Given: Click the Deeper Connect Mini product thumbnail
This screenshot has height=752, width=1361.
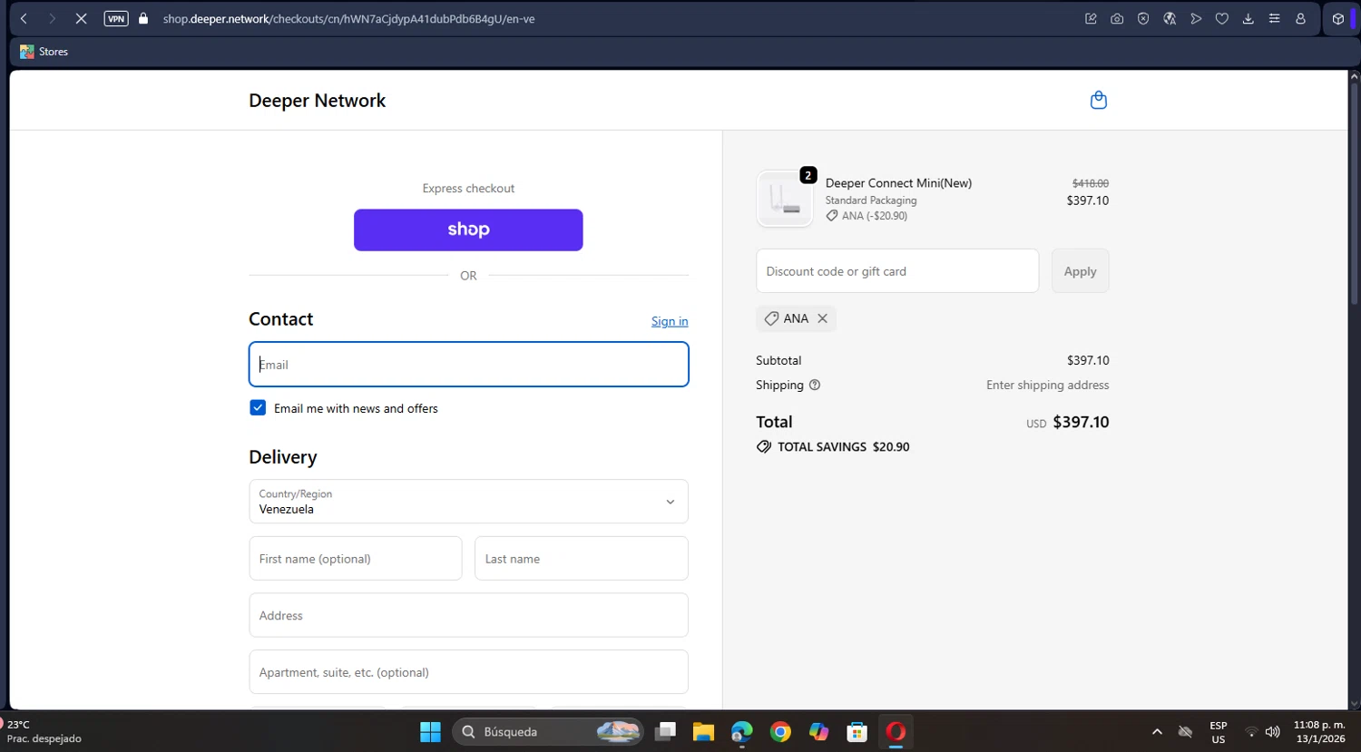Looking at the screenshot, I should point(785,199).
